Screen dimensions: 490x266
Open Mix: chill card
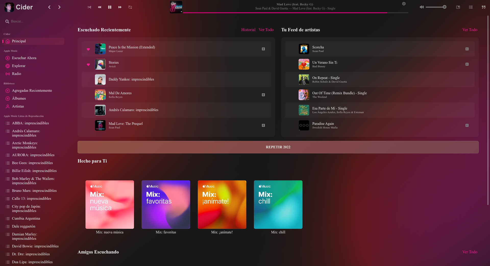278,205
